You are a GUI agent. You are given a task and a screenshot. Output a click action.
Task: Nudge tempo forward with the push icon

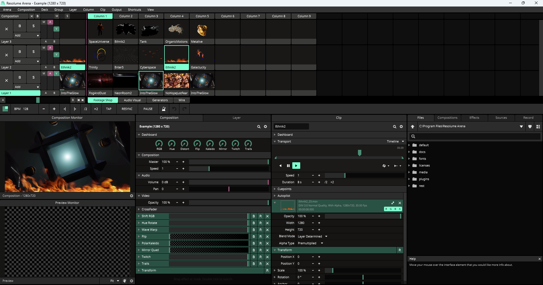pos(75,109)
